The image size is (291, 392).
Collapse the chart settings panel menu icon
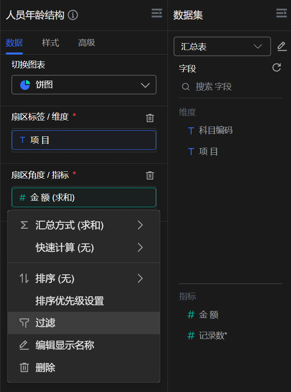157,13
